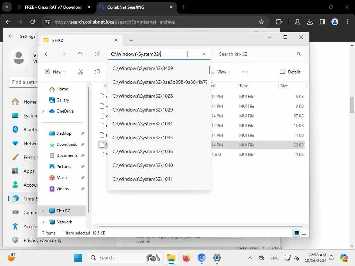This screenshot has height=266, width=355.
Task: Close the kk-KZ File Explorer tab
Action: 116,40
